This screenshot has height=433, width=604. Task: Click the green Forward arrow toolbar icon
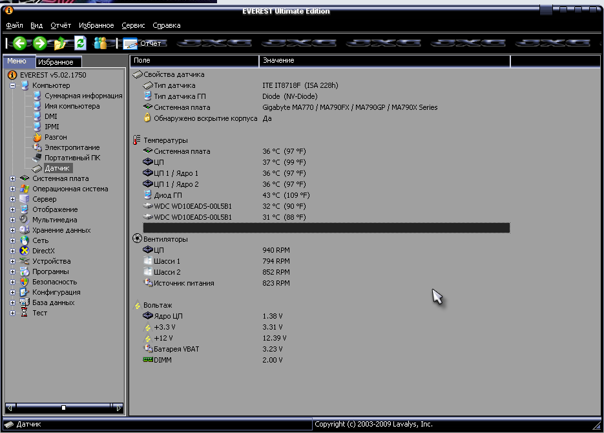click(40, 43)
